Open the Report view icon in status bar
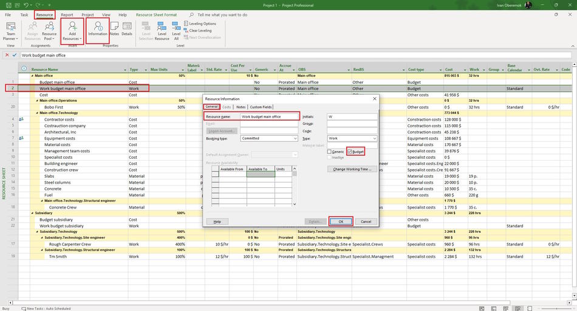The image size is (577, 311). (530, 309)
